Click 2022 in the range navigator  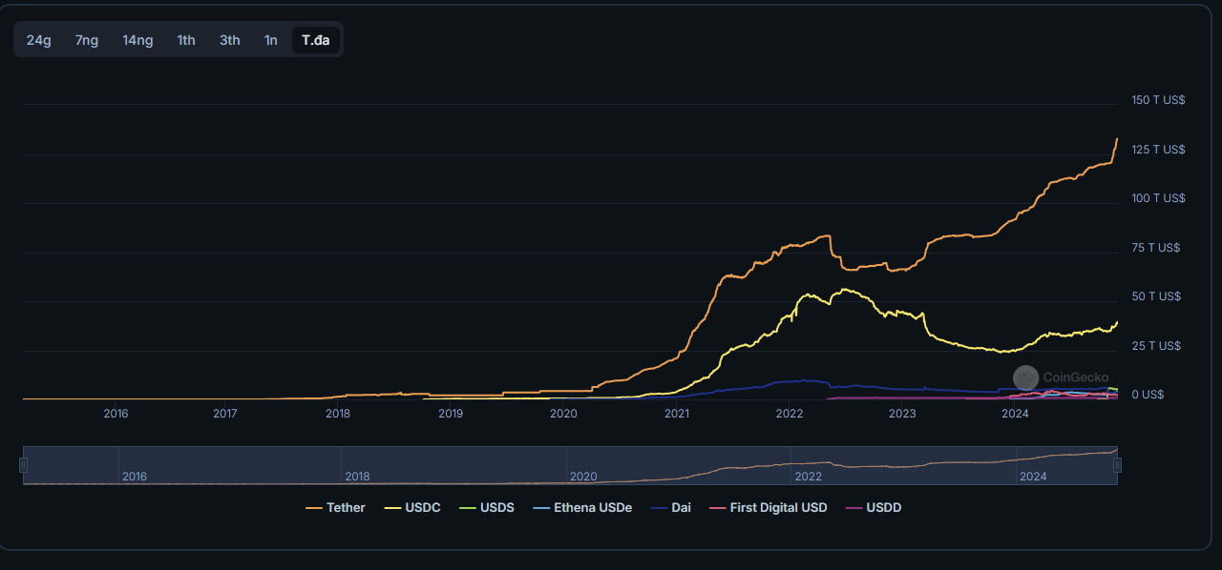pyautogui.click(x=808, y=476)
